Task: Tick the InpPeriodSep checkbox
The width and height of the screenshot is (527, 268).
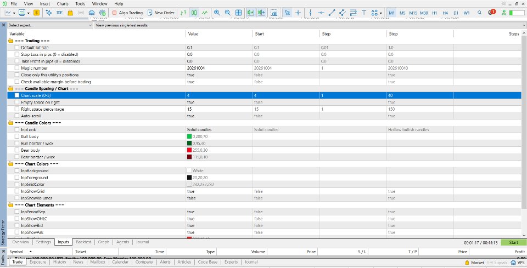Action: tap(17, 212)
